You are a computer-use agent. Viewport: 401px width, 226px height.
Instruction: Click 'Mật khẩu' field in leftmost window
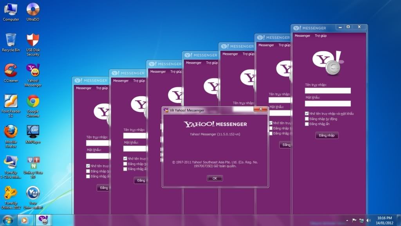point(98,156)
